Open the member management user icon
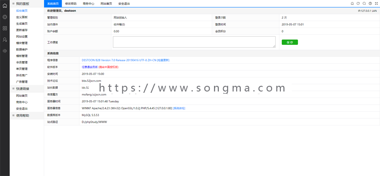 pos(5,40)
